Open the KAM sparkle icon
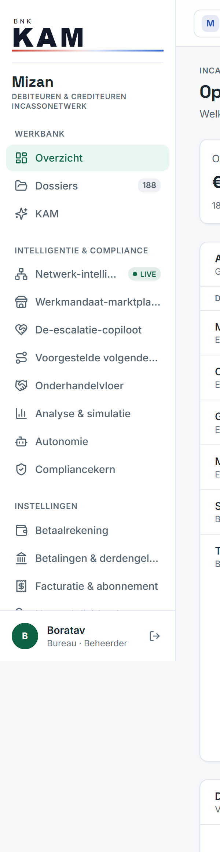The height and width of the screenshot is (852, 220). [21, 214]
